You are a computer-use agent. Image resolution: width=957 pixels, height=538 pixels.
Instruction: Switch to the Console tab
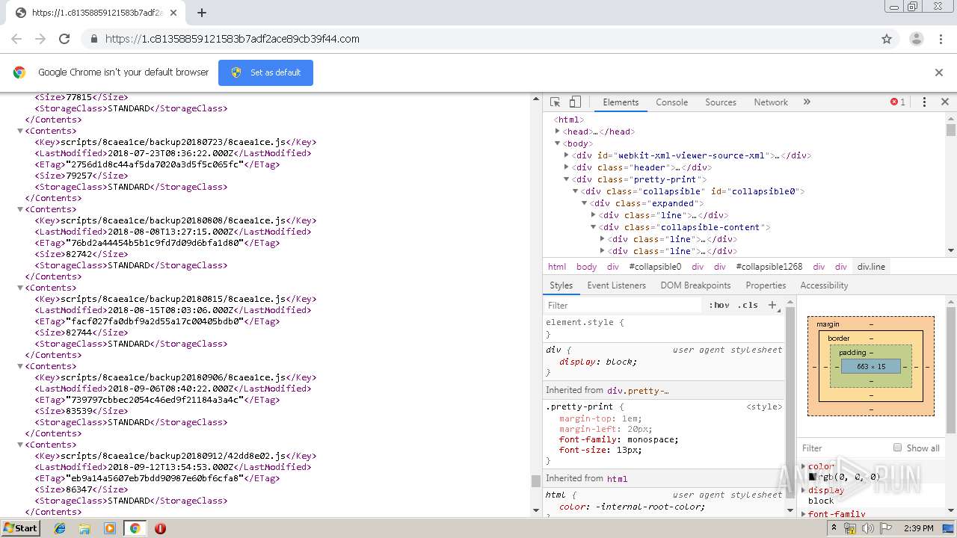click(x=671, y=102)
